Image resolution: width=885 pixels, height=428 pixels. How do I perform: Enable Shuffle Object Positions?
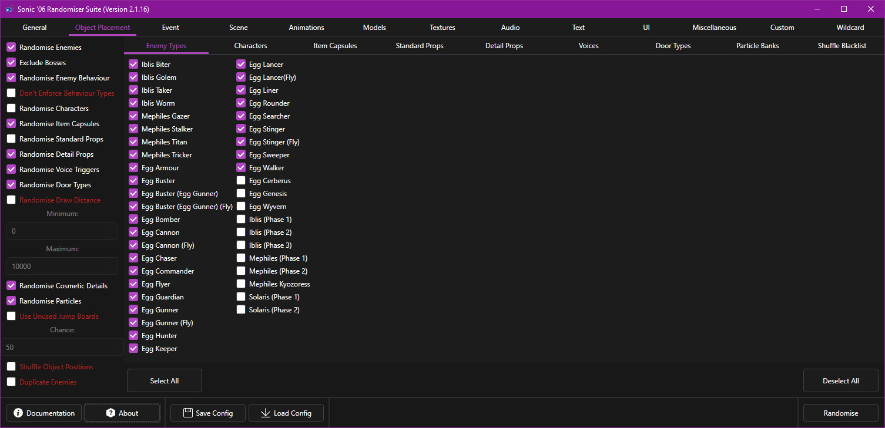[11, 367]
